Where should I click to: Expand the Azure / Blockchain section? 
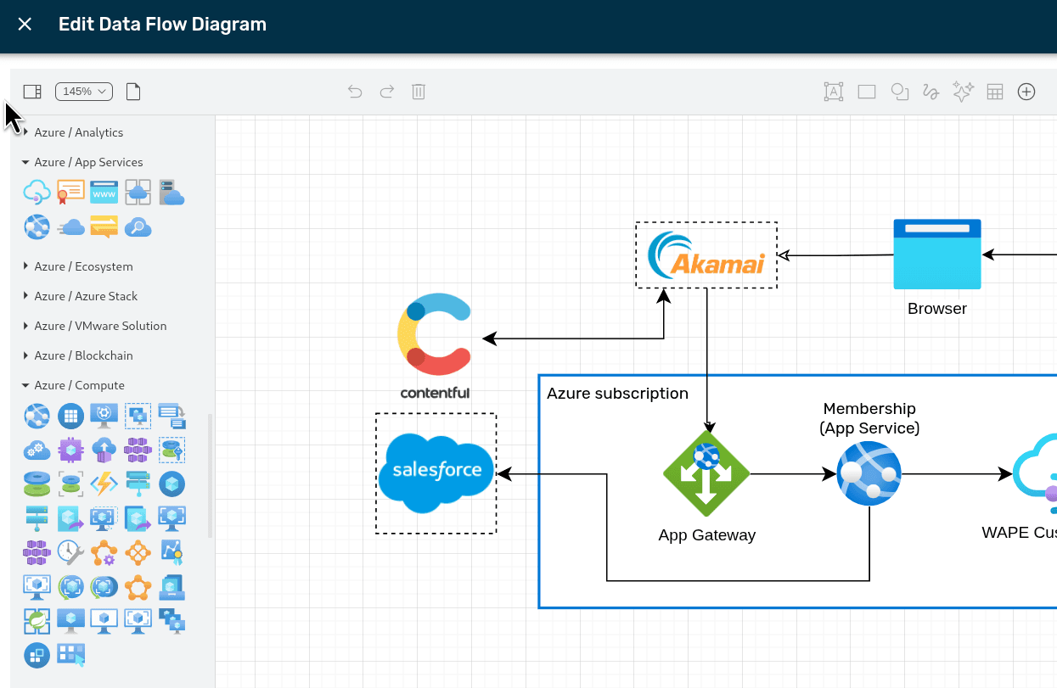(83, 355)
